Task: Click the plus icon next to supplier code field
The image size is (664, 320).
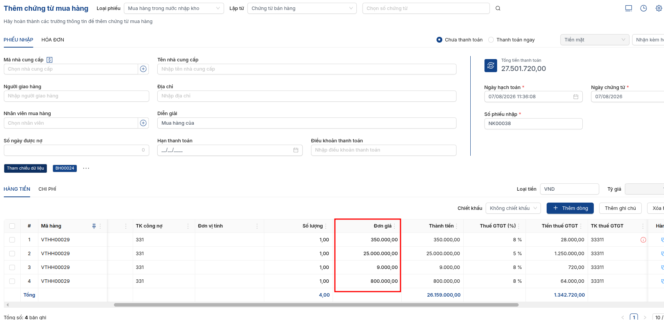Action: (x=143, y=69)
